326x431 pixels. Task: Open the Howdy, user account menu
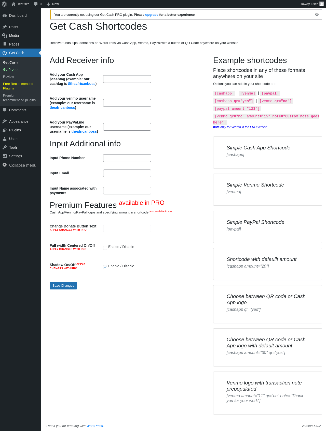311,4
